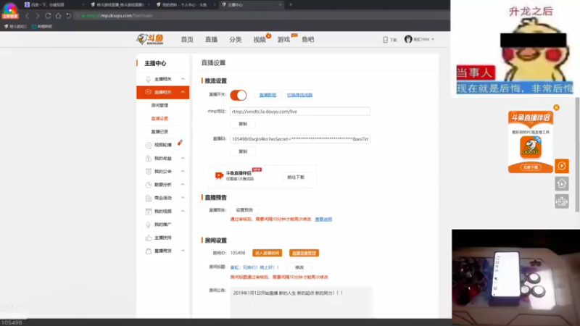
Task: Click the video icon beside 直播相关
Action: [x=148, y=92]
